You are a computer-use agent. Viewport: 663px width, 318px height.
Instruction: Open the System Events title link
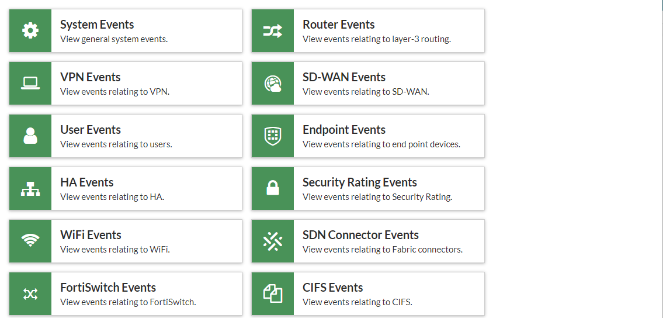[97, 25]
